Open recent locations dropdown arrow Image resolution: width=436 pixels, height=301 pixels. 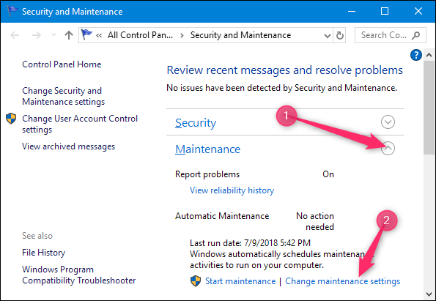(53, 35)
